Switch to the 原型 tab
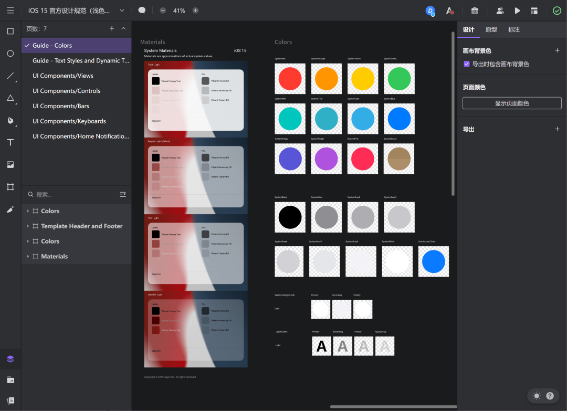 (491, 29)
